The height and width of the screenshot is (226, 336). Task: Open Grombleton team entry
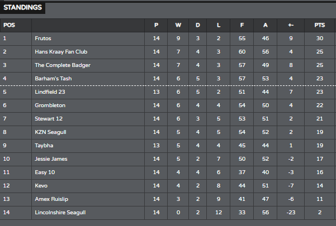coord(50,105)
